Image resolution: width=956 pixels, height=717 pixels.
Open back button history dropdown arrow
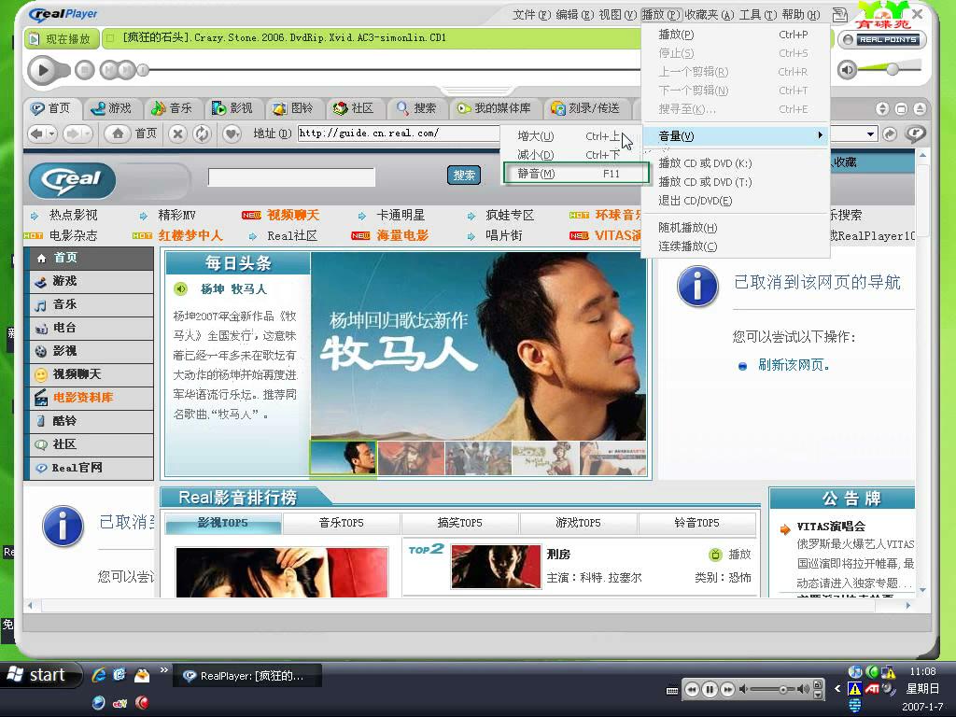pos(52,133)
